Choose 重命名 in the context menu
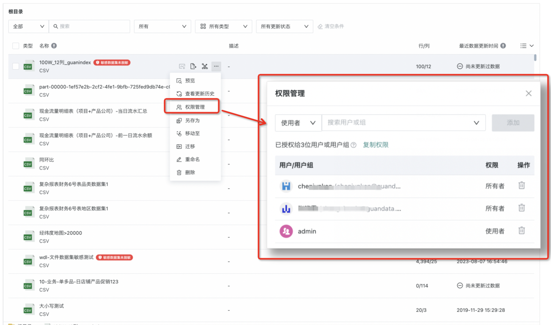Screen dimensions: 551x325 [x=192, y=159]
